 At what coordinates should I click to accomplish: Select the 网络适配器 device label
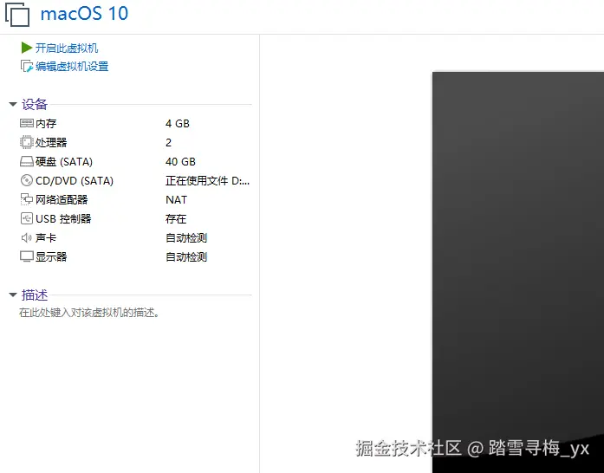[x=62, y=199]
